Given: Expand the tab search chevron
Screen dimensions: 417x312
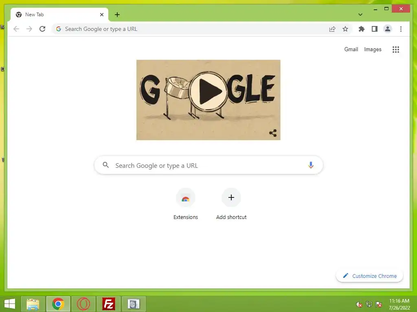Looking at the screenshot, I should (x=360, y=15).
